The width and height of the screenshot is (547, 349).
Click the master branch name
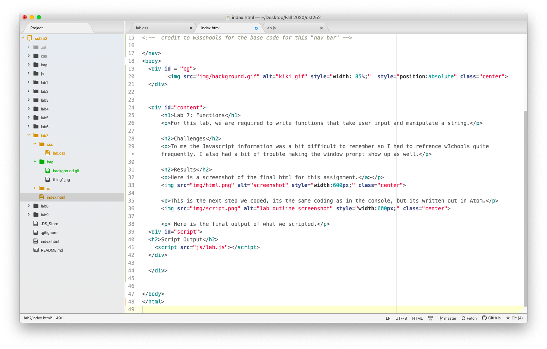click(x=450, y=318)
